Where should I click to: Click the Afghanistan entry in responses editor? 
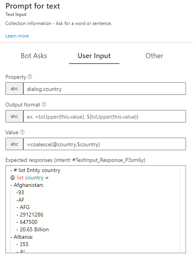click(28, 185)
